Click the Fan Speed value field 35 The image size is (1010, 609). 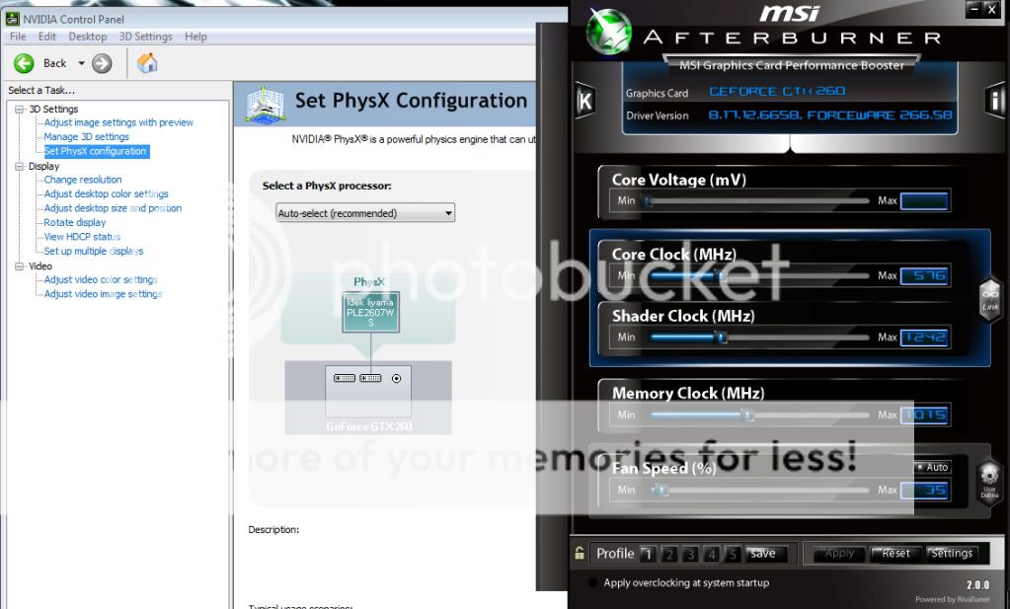point(925,490)
